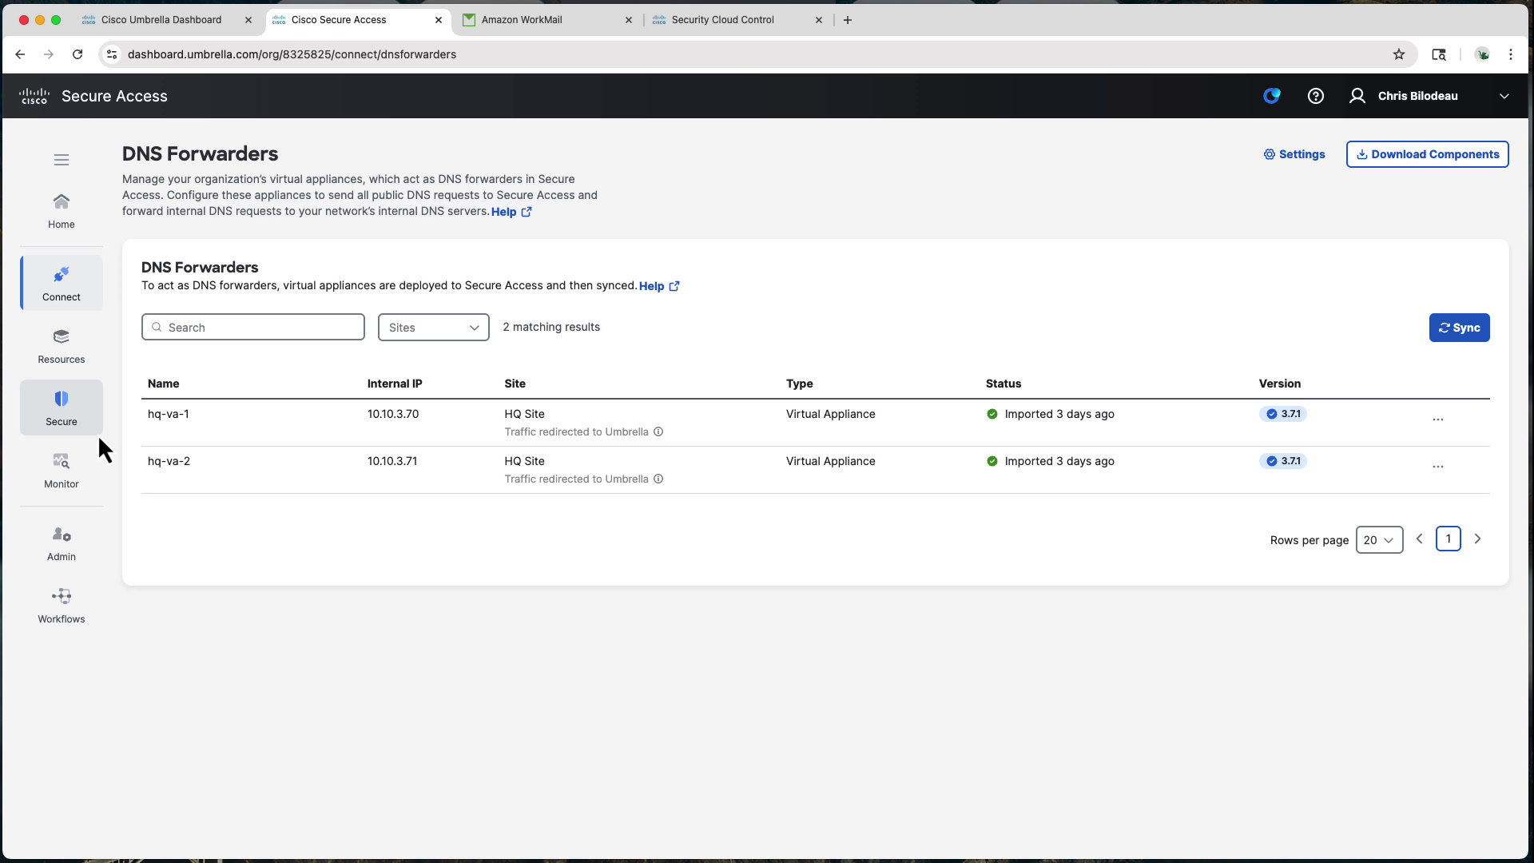Open actions menu for hq-va-2

[1438, 467]
